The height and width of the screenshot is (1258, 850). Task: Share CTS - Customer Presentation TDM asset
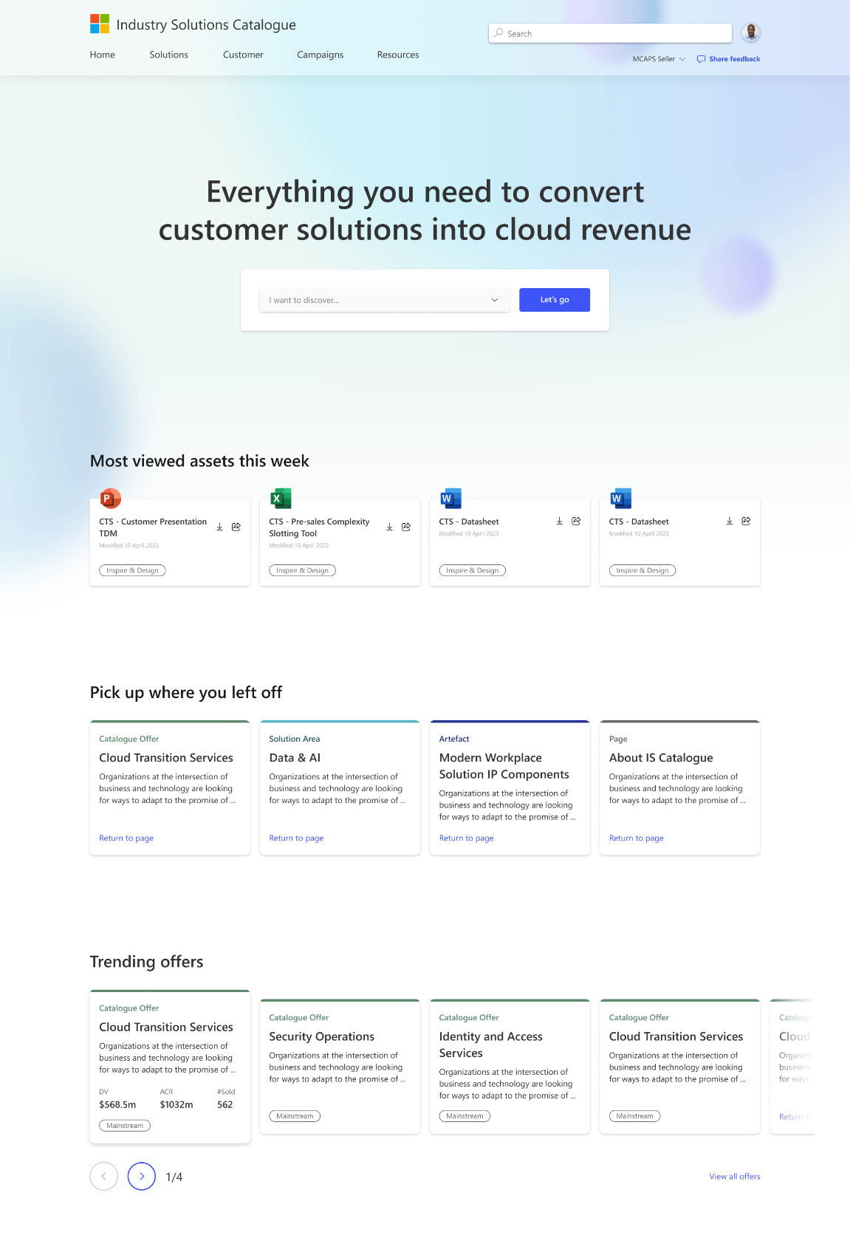pyautogui.click(x=236, y=527)
